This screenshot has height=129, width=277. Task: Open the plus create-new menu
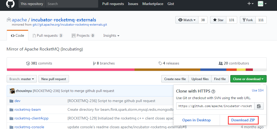pos(250,3)
